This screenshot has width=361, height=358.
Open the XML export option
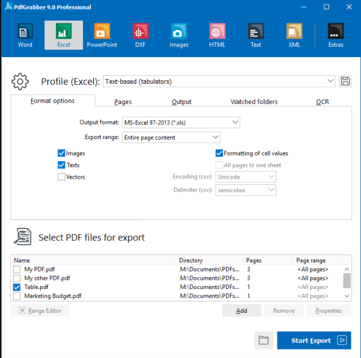(x=294, y=35)
